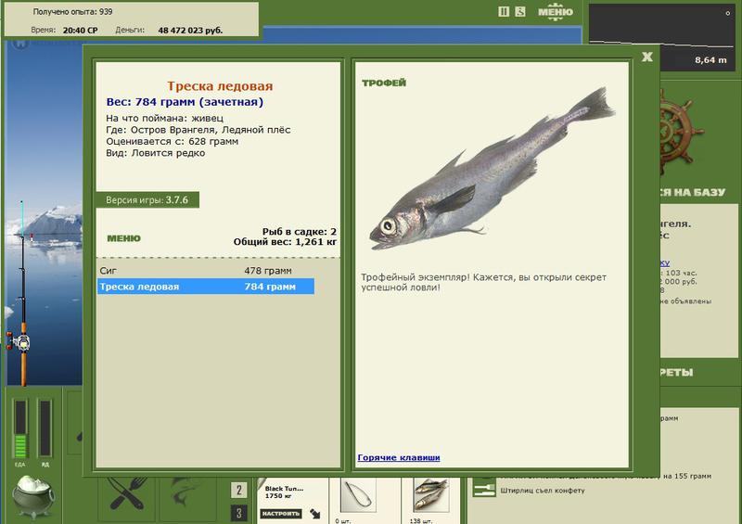
Task: Pause the game with the pause icon
Action: coord(504,12)
